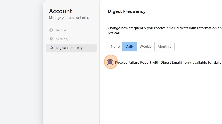Click the Digest Frequency page title

pyautogui.click(x=126, y=11)
